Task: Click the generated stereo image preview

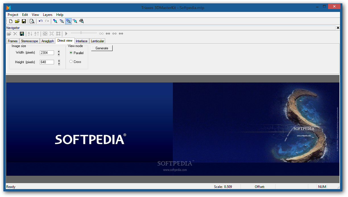Action: 173,129
